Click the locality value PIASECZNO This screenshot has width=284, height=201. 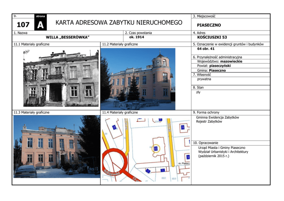[209, 25]
